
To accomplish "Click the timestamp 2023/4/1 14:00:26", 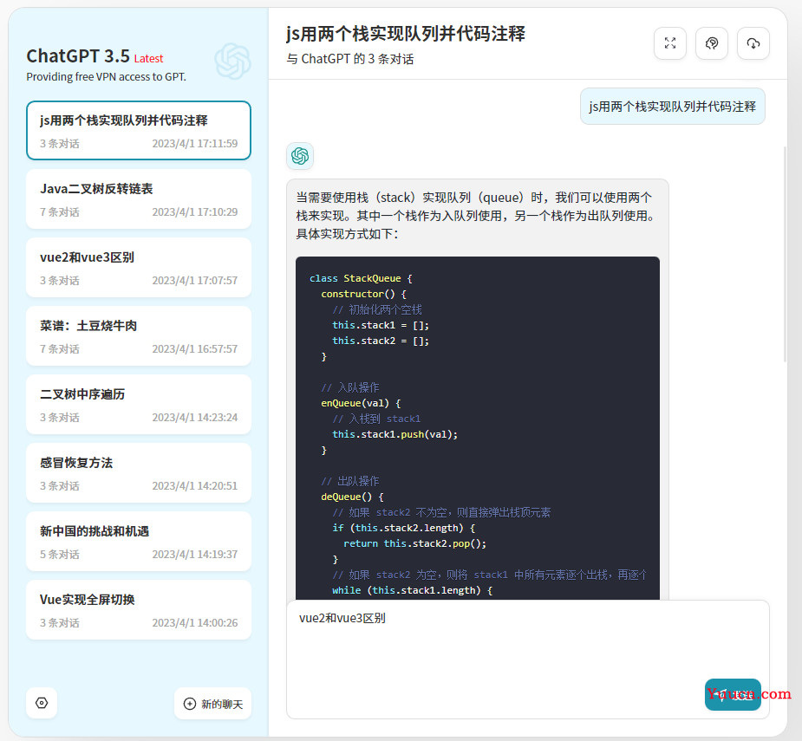I will tap(195, 623).
